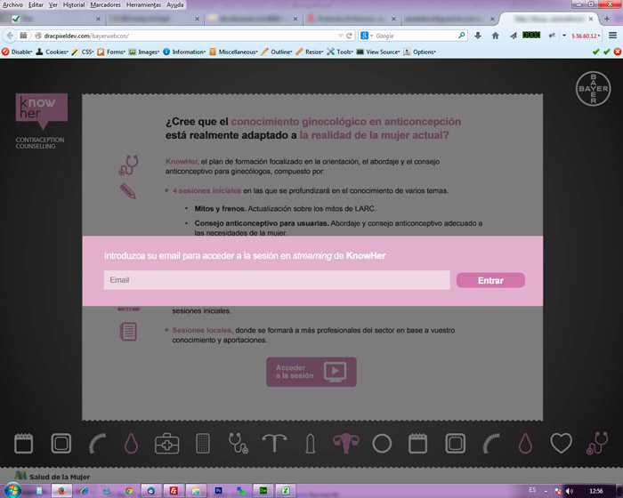Open the Downloads arrow icon
623x498 pixels.
[x=478, y=36]
